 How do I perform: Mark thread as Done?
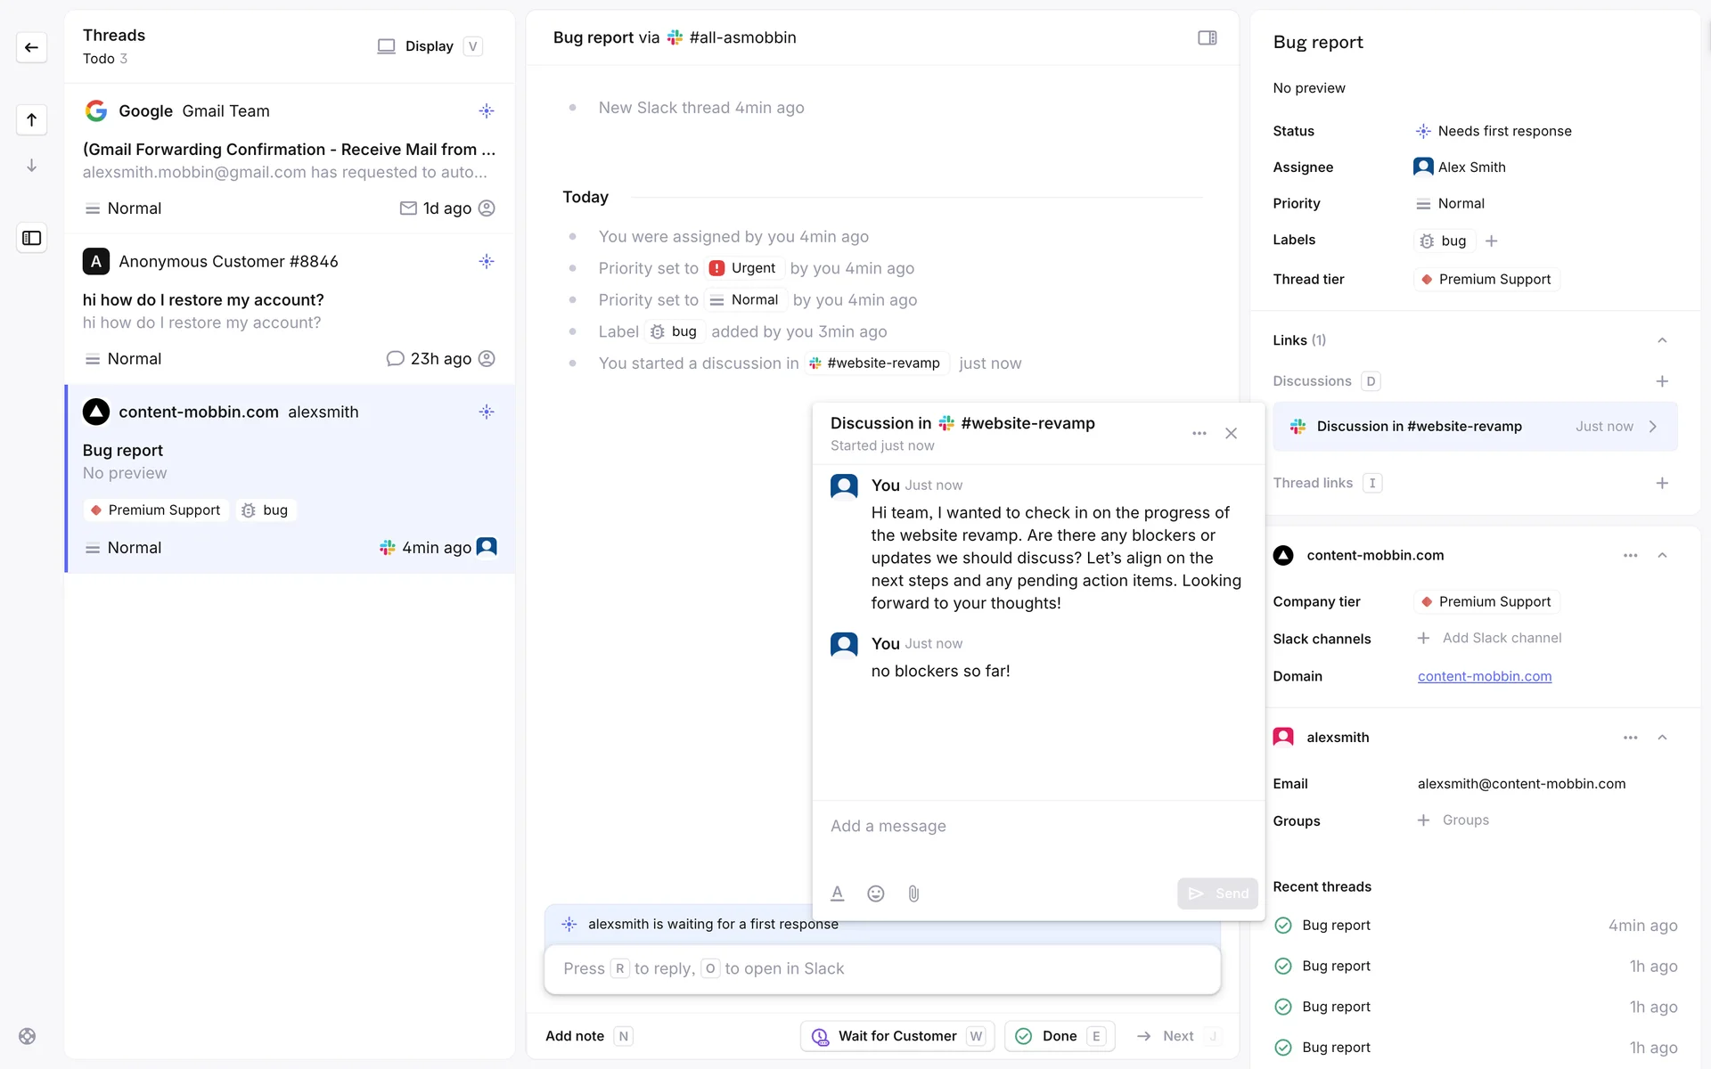coord(1059,1036)
